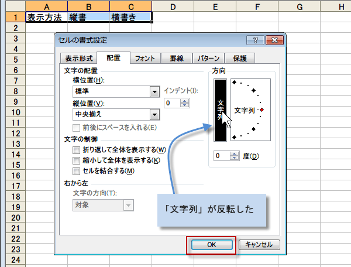The image size is (351, 267).
Task: Click the vertical 文字列 orientation box
Action: [x=220, y=110]
